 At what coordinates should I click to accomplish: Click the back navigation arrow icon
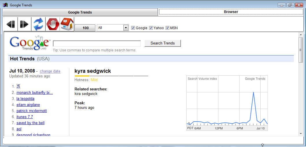click(10, 24)
